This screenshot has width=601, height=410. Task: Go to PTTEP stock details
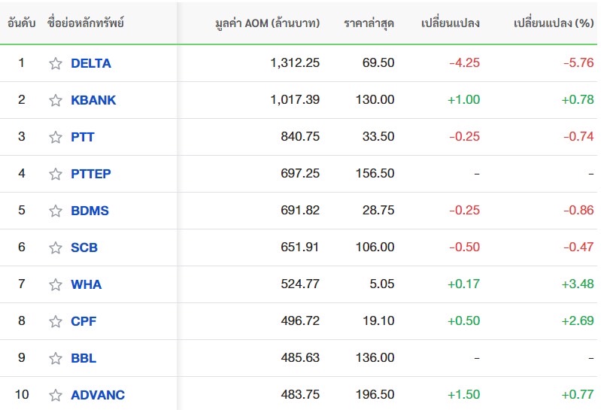[x=90, y=174]
